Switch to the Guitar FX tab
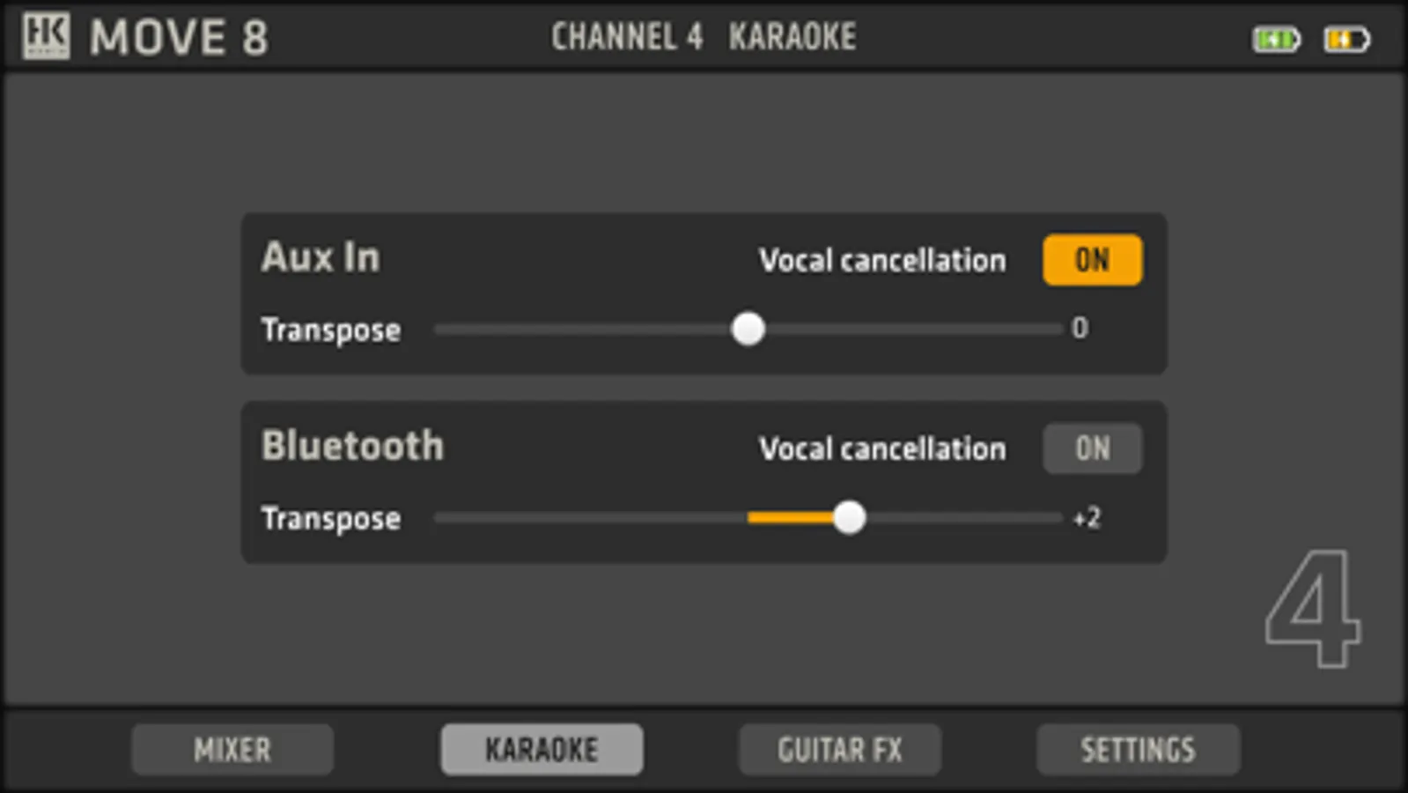Screen dimensions: 1408x793 click(x=839, y=750)
